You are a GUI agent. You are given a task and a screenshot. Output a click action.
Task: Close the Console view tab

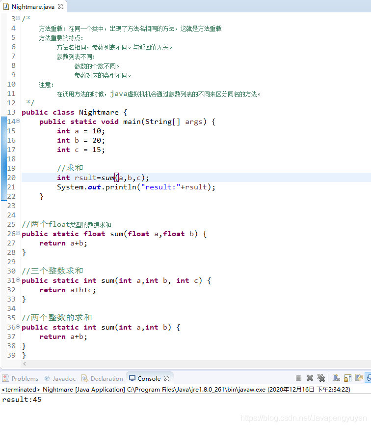coord(167,378)
